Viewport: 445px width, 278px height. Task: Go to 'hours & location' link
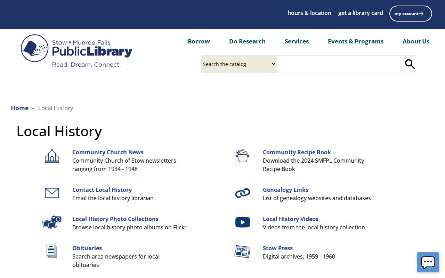(x=309, y=13)
